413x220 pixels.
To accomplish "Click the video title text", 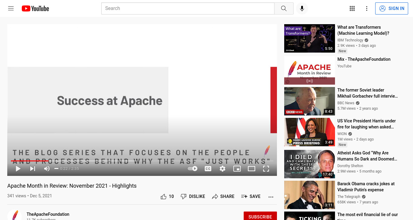I will 72,186.
